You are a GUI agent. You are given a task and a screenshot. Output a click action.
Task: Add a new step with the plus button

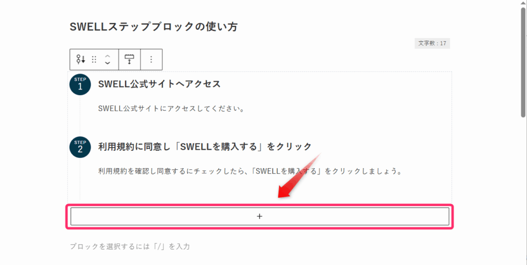pyautogui.click(x=259, y=217)
